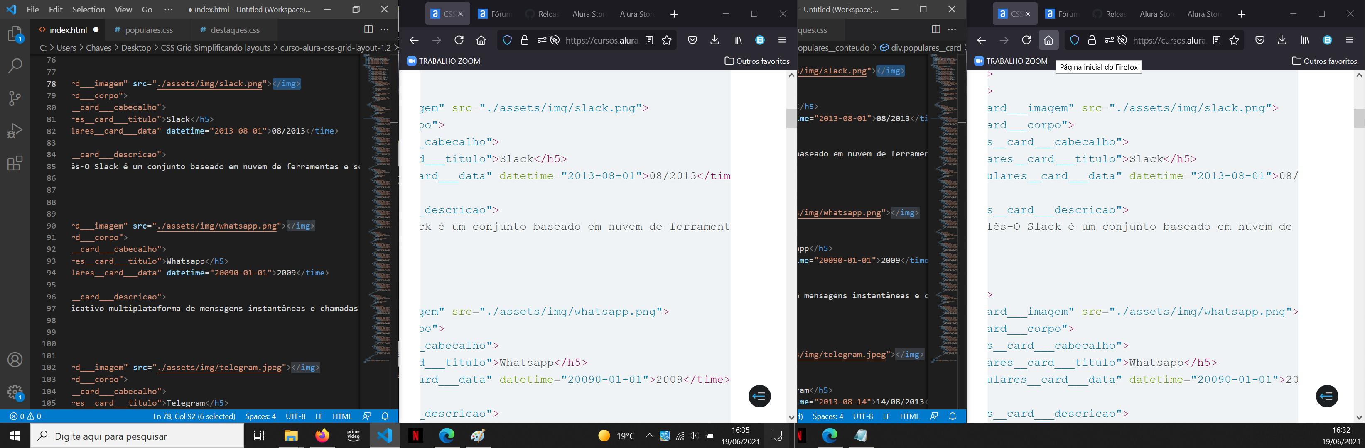Click the feedback icon in left VS Code status bar
Screen dimensions: 1365x448
point(367,416)
